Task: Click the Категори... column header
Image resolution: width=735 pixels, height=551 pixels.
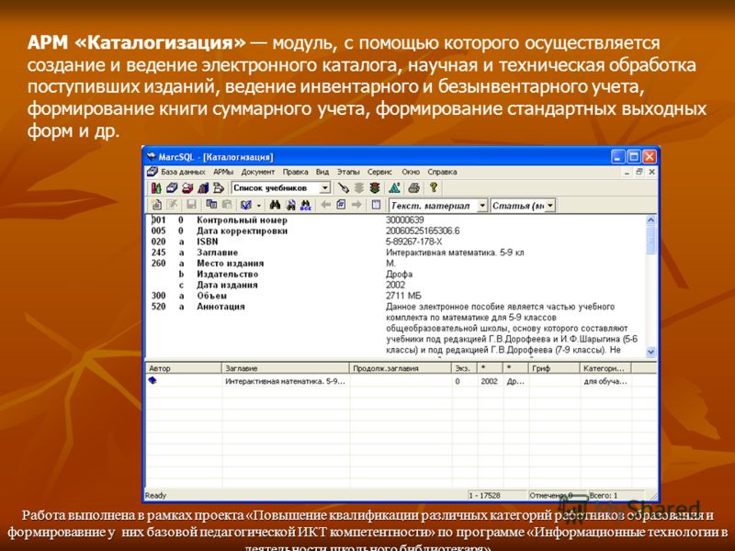Action: pos(605,368)
